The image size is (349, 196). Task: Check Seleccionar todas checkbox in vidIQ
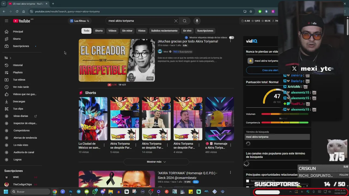(248, 181)
